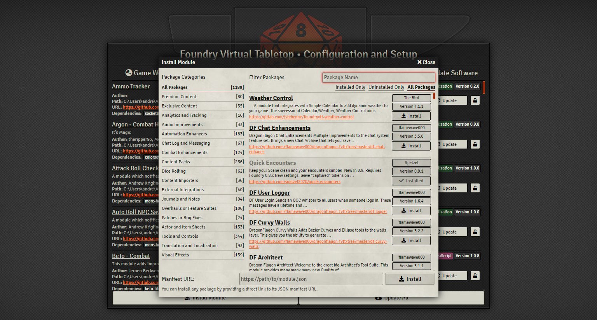597x320 pixels.
Task: Click the refresh icon on the Update All button
Action: 378,298
